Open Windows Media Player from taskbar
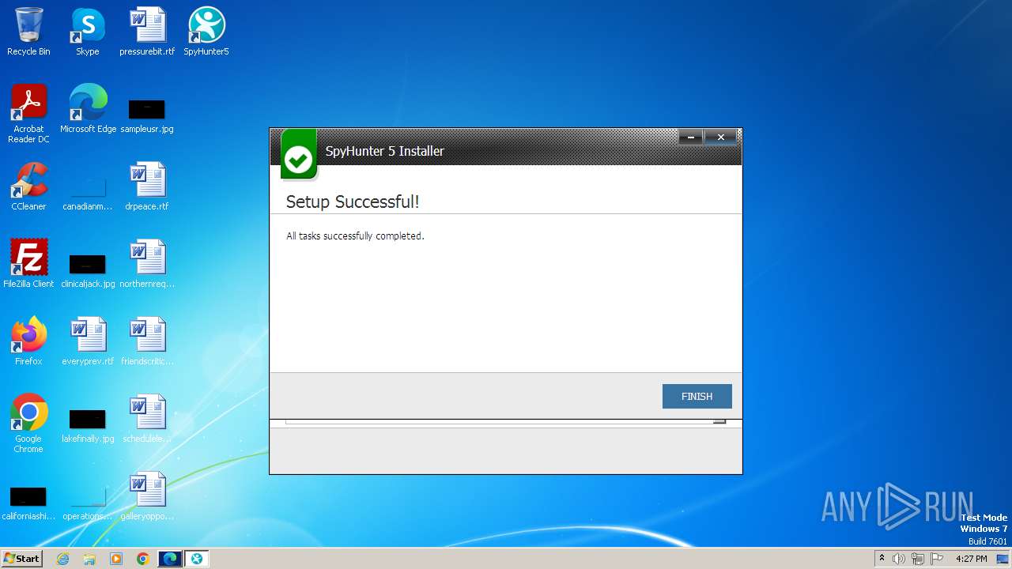The height and width of the screenshot is (569, 1012). (x=116, y=559)
